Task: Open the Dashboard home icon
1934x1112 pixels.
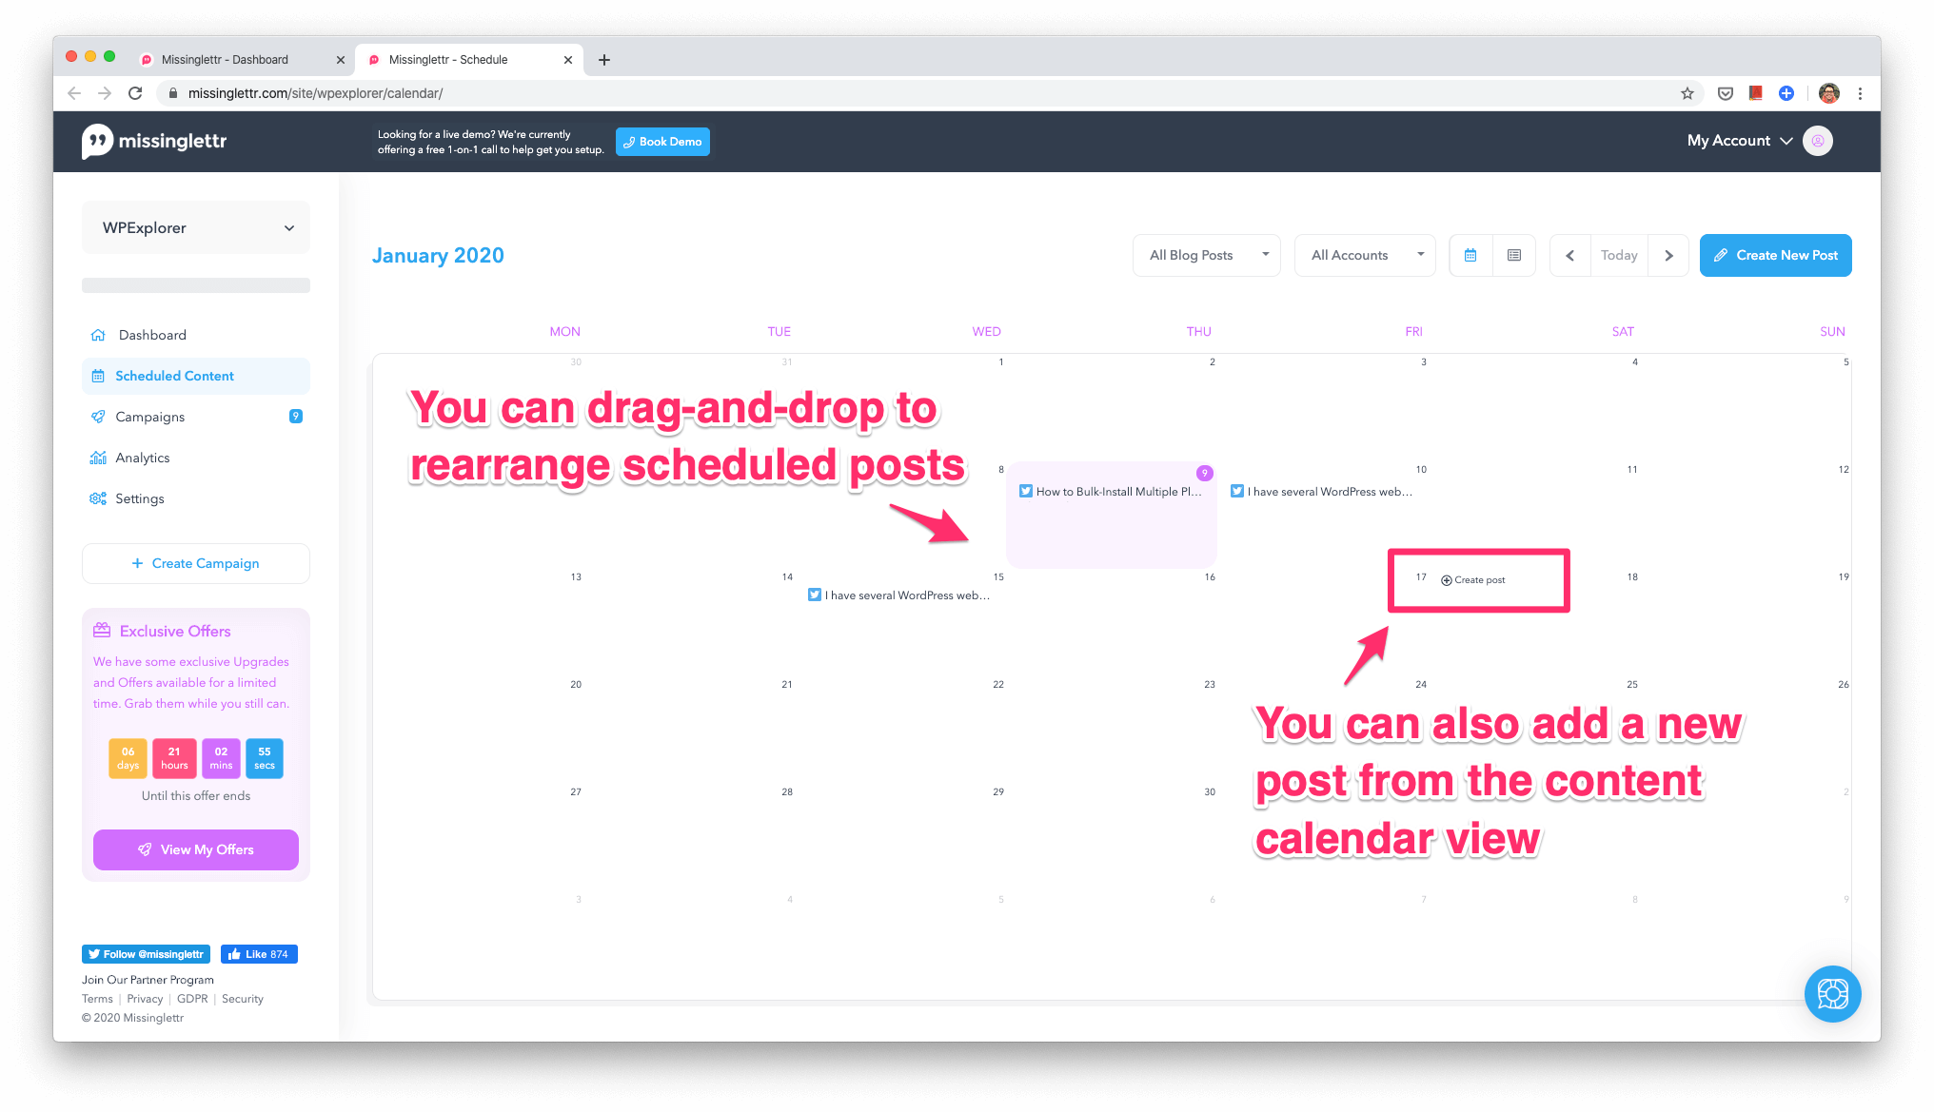Action: [x=98, y=335]
